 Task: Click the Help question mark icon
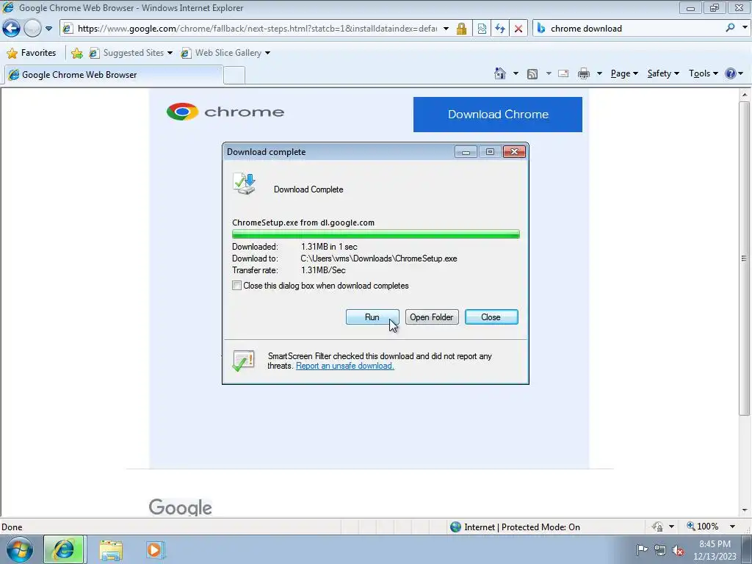[731, 73]
